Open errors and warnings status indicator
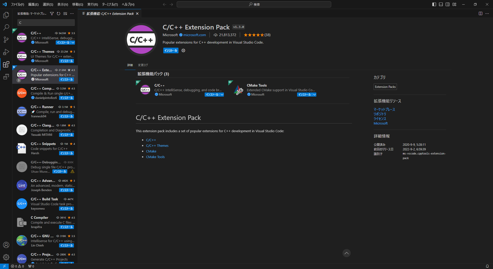 17,266
